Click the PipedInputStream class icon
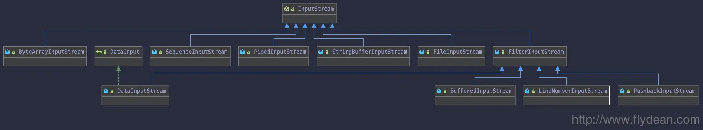The width and height of the screenshot is (703, 130). [242, 52]
